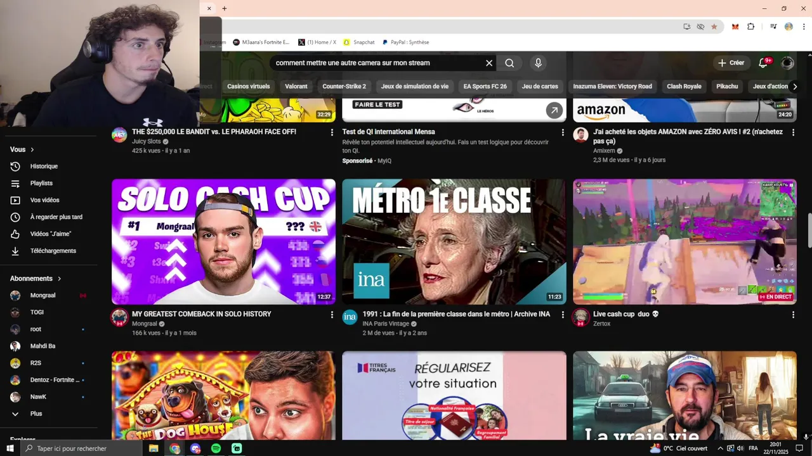Clear the YouTube search text with X
Image resolution: width=812 pixels, height=456 pixels.
coord(489,63)
